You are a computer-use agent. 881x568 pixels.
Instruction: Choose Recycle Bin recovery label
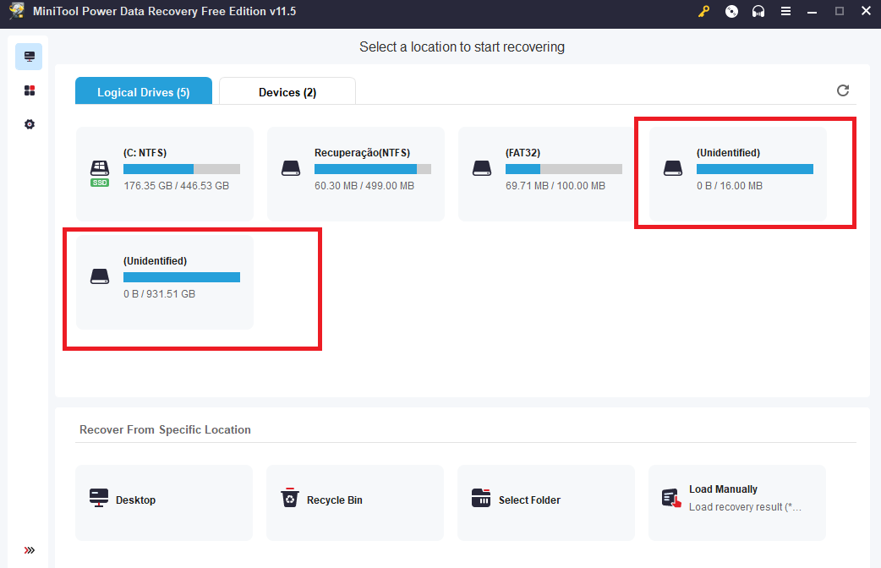tap(334, 500)
